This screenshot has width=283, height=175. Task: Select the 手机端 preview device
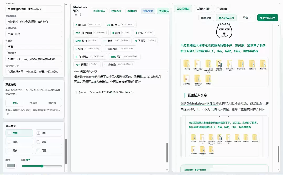34,103
